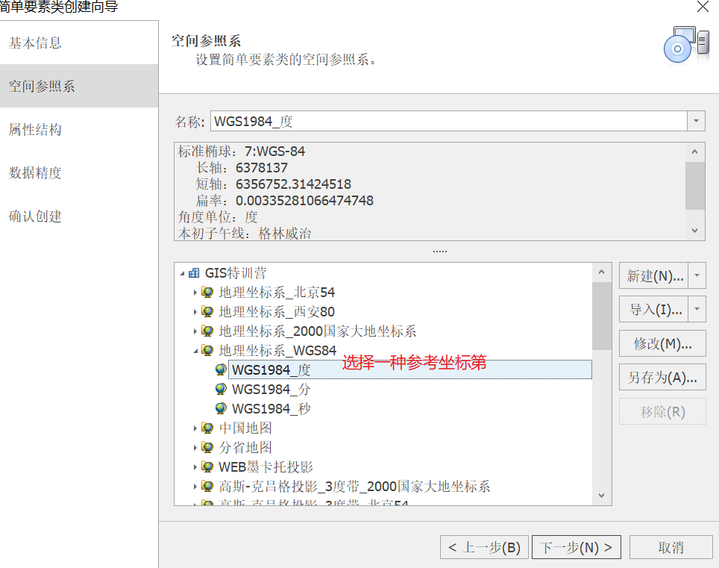Viewport: 719px width, 568px height.
Task: Click the globe icon of WGS1984_分
Action: pyautogui.click(x=221, y=389)
